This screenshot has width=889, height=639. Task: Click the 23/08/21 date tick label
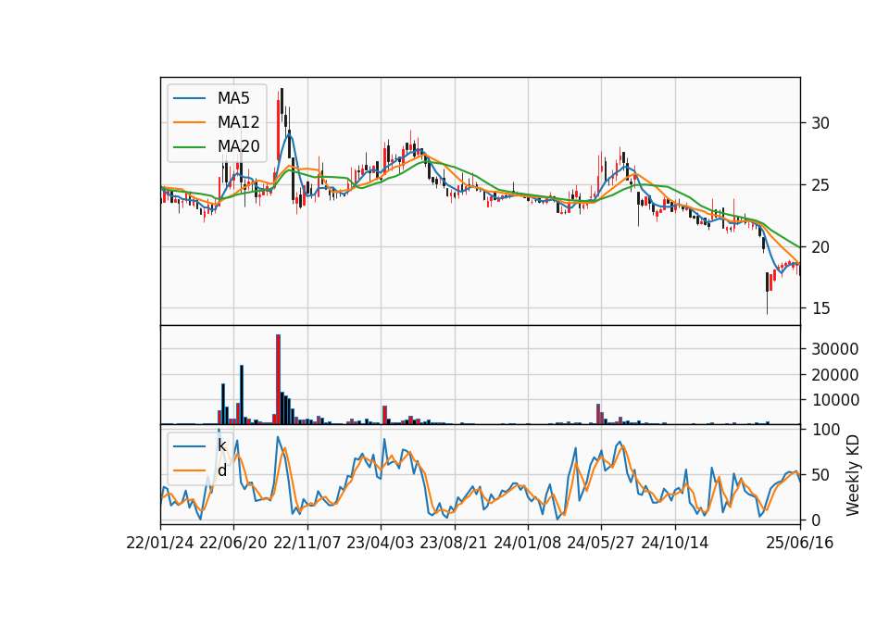[454, 543]
